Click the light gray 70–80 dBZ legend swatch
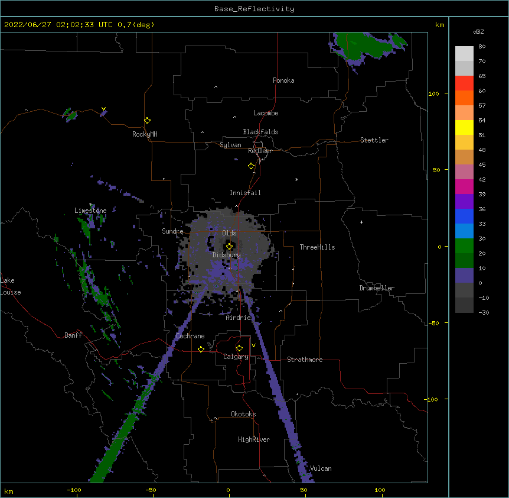 click(x=464, y=54)
